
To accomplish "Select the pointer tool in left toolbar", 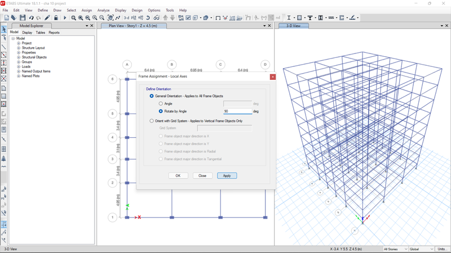I will pos(4,29).
